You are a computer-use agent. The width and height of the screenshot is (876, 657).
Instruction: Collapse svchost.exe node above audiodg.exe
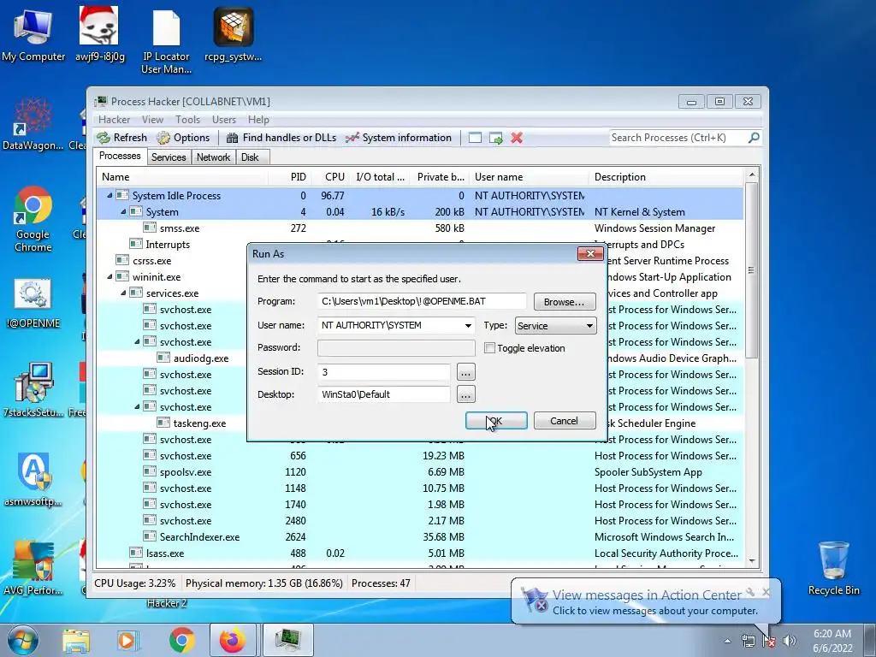(138, 341)
